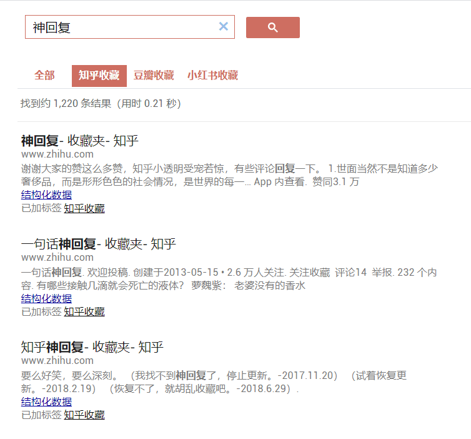The image size is (471, 439).
Task: Click the 知乎收藏 label under 一句话神回复 result
Action: 84,311
